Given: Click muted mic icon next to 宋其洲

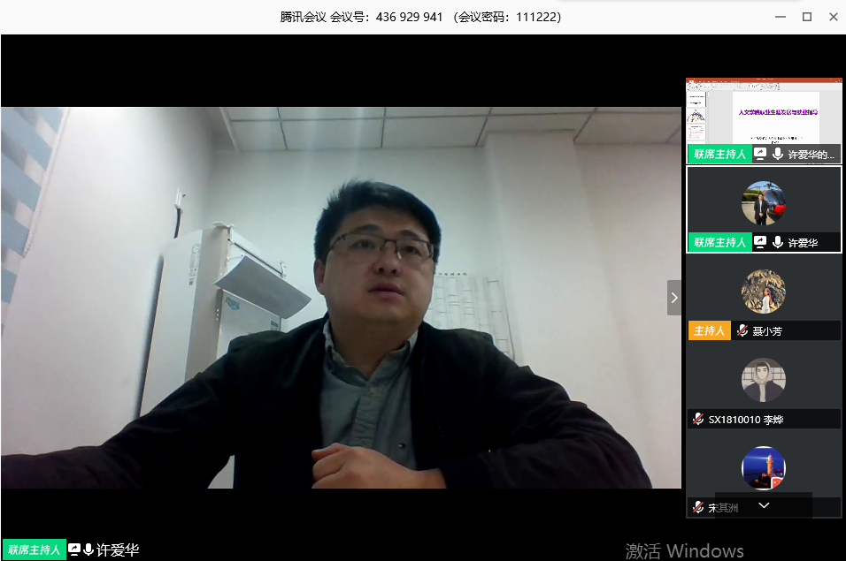Looking at the screenshot, I should point(698,507).
